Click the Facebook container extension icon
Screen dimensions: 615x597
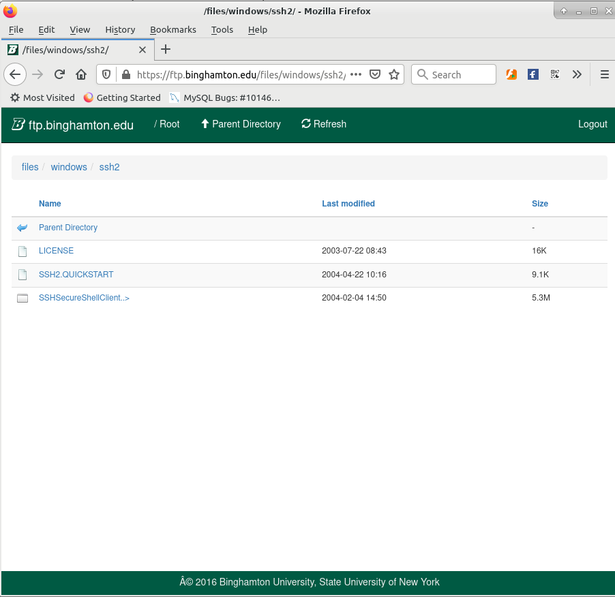[532, 74]
